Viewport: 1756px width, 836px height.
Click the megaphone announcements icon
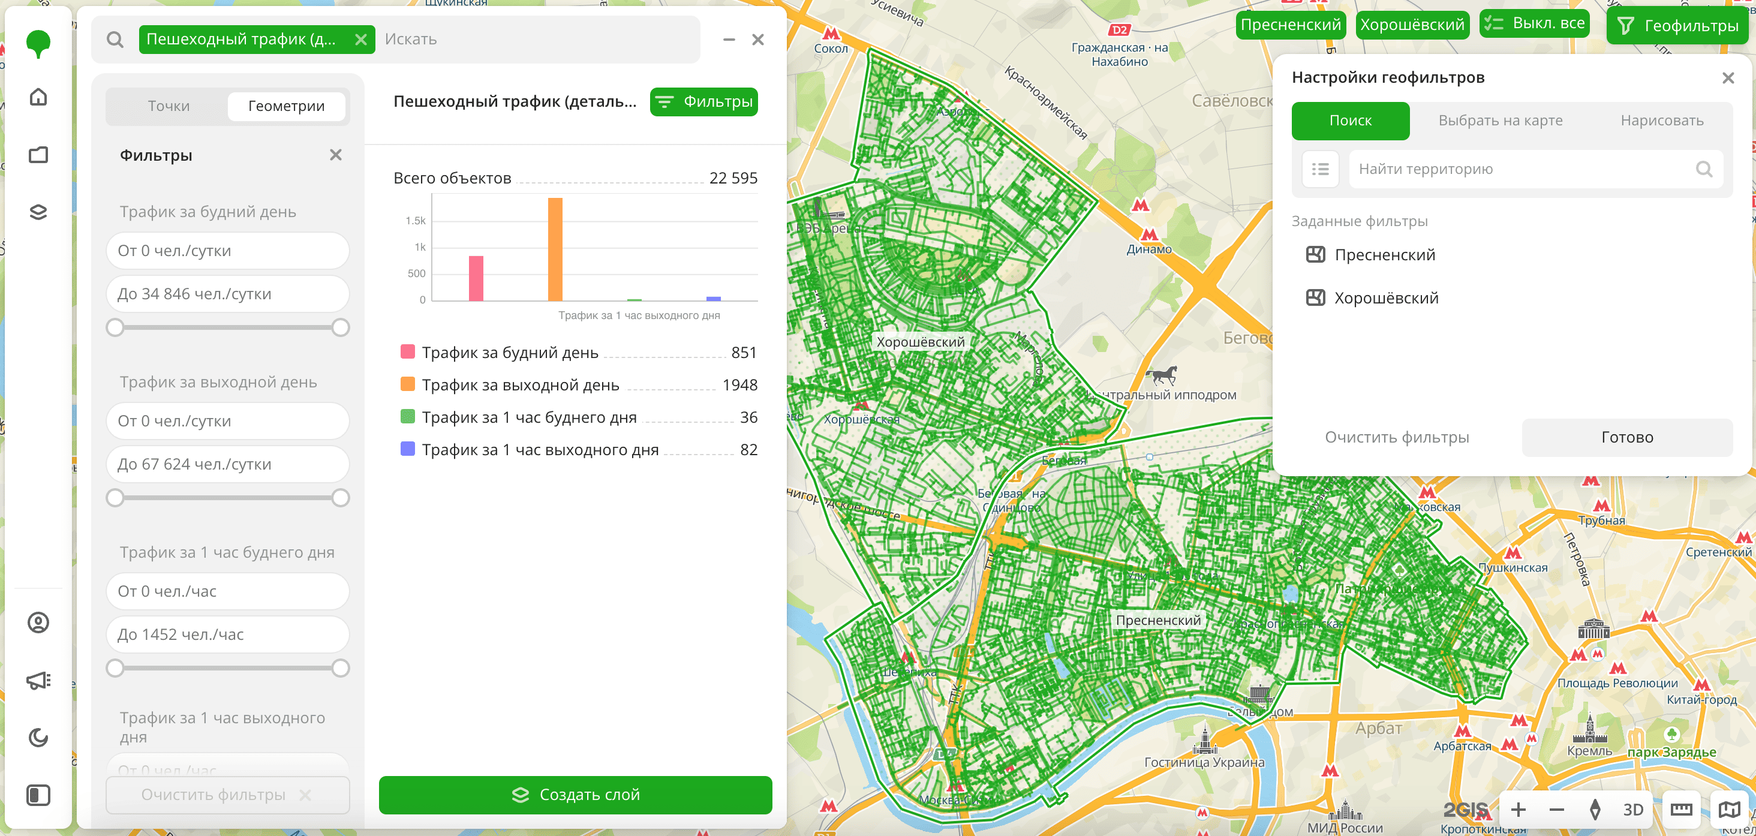[38, 680]
